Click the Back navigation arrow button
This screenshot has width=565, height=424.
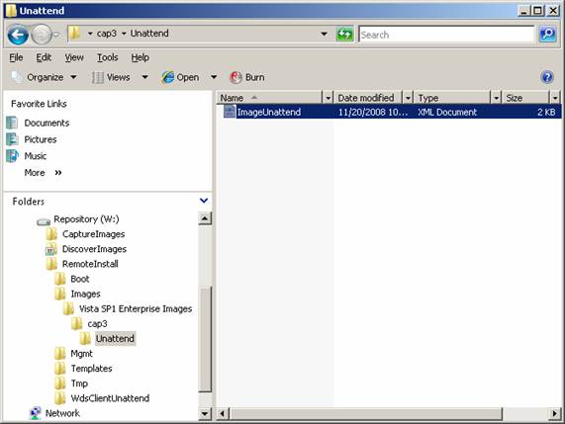pyautogui.click(x=17, y=35)
